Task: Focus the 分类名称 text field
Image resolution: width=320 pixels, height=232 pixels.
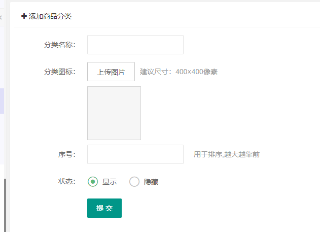Action: [135, 45]
